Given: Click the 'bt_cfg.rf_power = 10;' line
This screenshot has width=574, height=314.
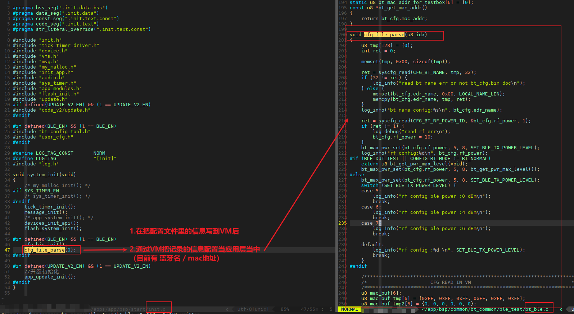Looking at the screenshot, I should (x=403, y=137).
